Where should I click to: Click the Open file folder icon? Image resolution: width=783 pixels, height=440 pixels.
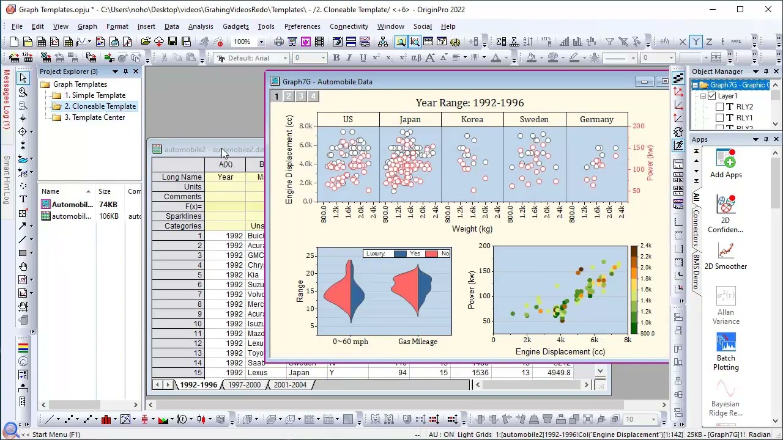[146, 42]
